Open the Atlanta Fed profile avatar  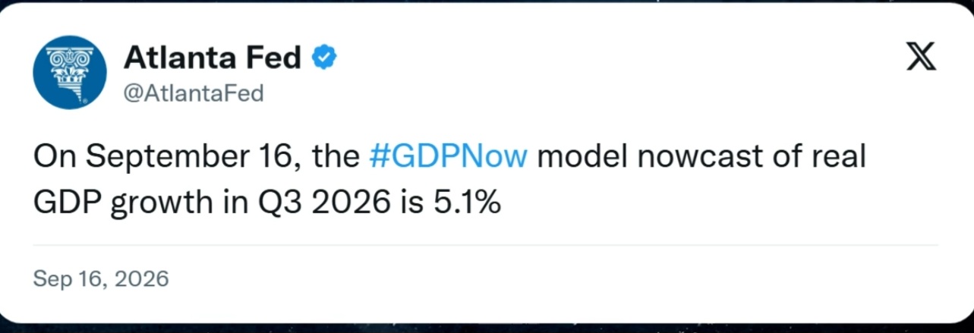(x=71, y=72)
